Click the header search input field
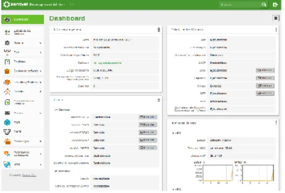285x193 pixels. [x=240, y=5]
